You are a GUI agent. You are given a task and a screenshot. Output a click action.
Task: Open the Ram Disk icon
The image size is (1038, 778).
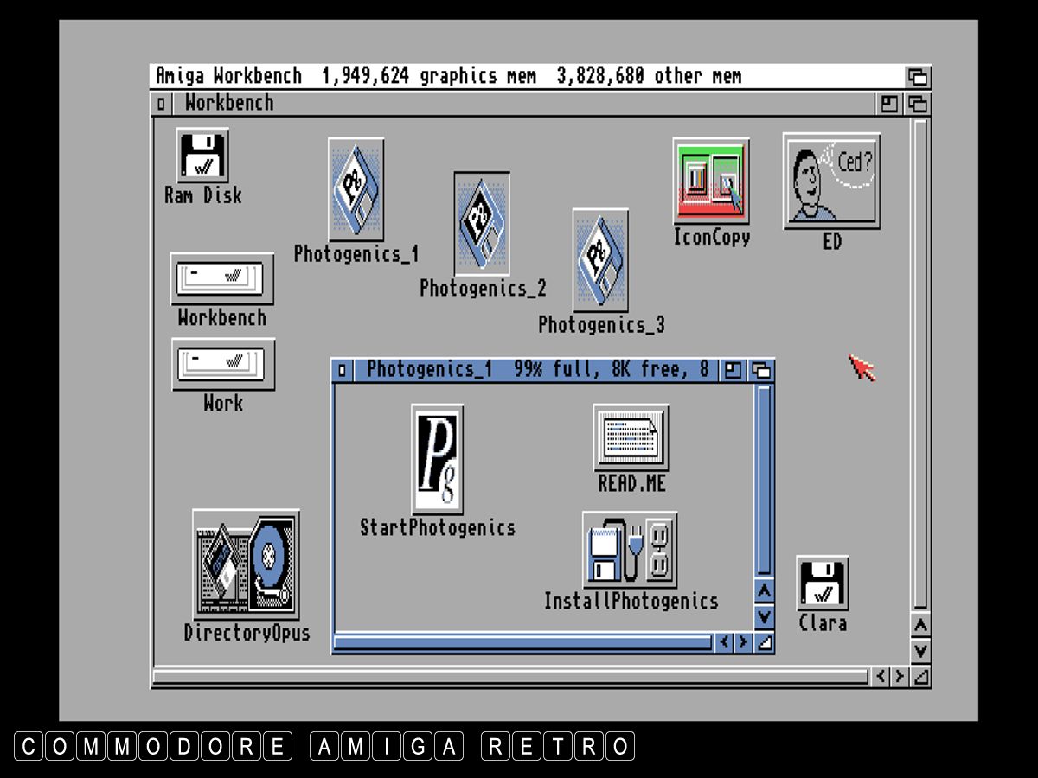pos(202,156)
